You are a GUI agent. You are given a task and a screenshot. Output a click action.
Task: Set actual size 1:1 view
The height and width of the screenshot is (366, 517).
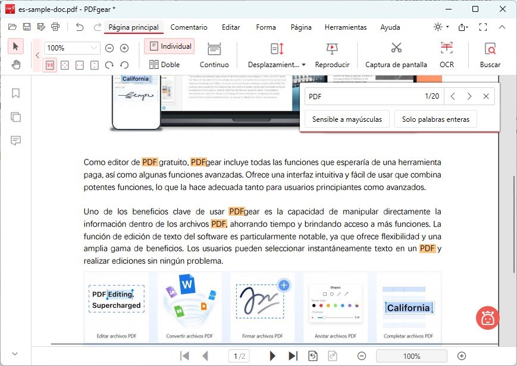click(50, 65)
